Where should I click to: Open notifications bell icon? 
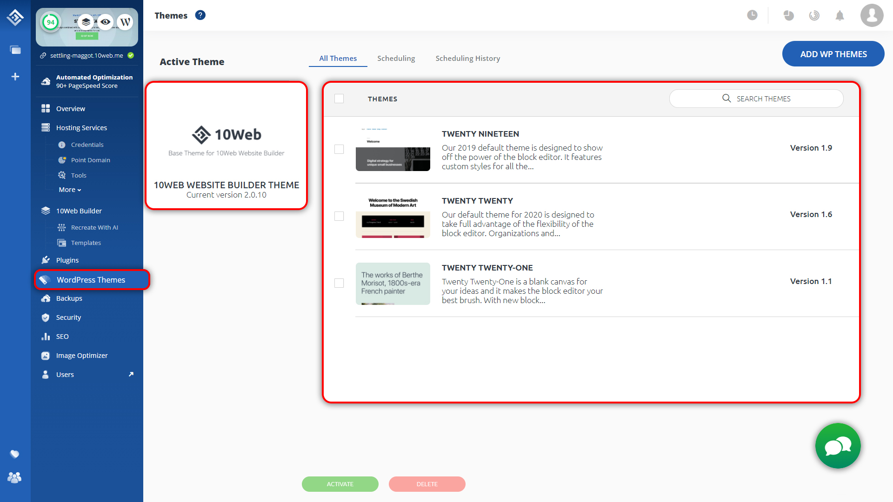click(x=840, y=16)
